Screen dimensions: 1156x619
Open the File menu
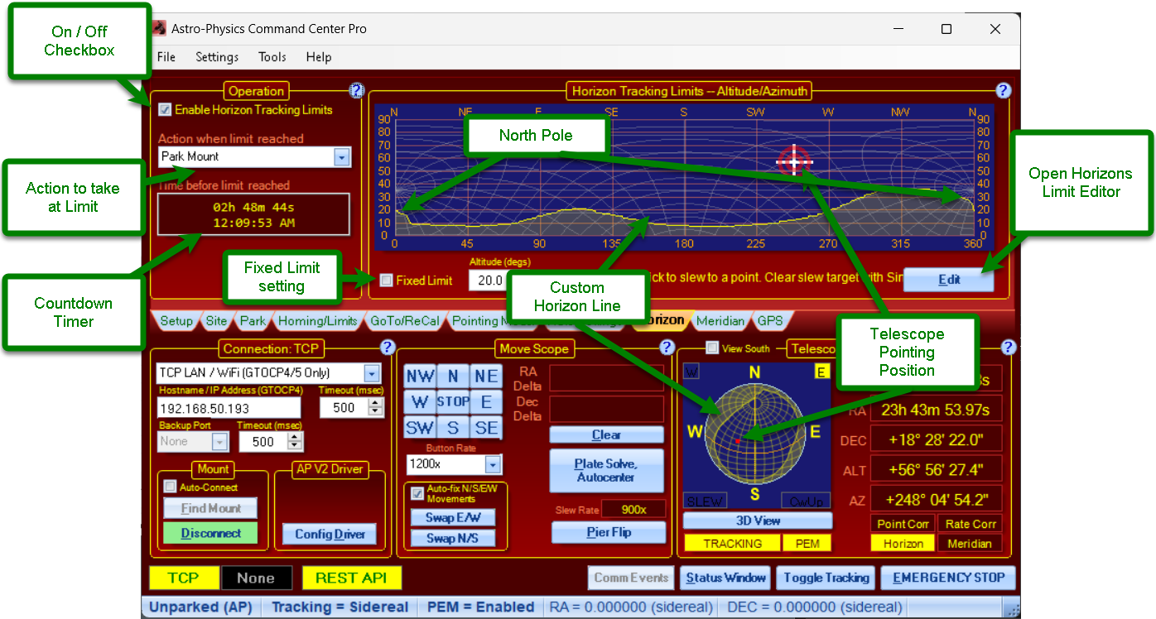(166, 57)
